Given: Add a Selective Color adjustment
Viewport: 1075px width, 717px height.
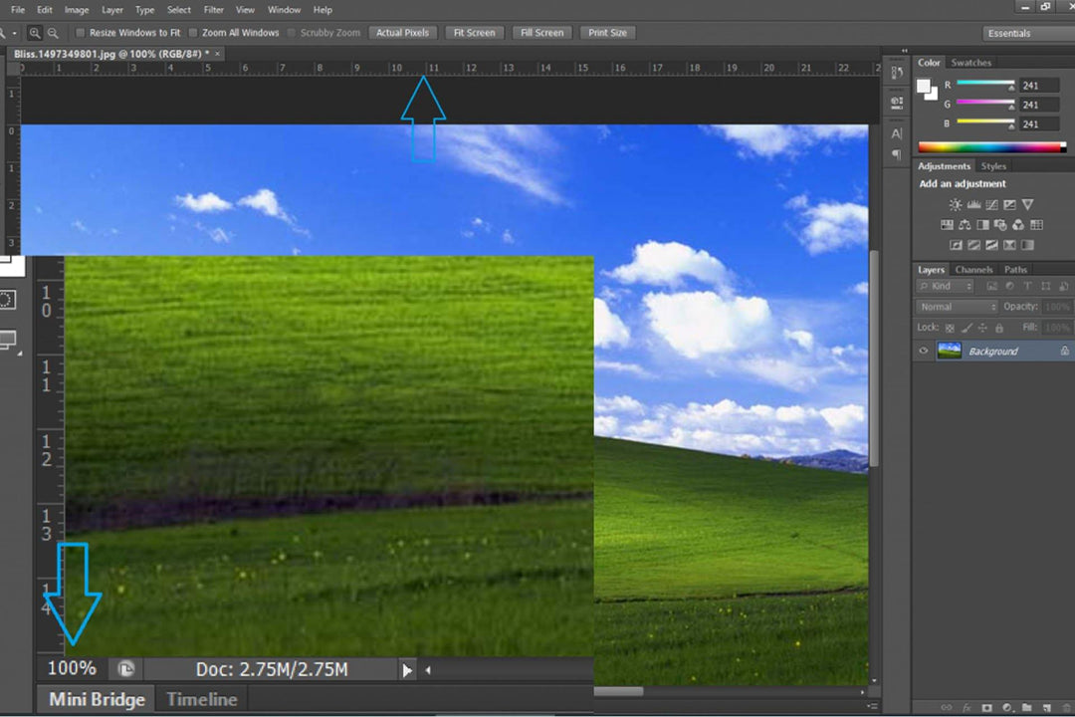Looking at the screenshot, I should point(1009,245).
